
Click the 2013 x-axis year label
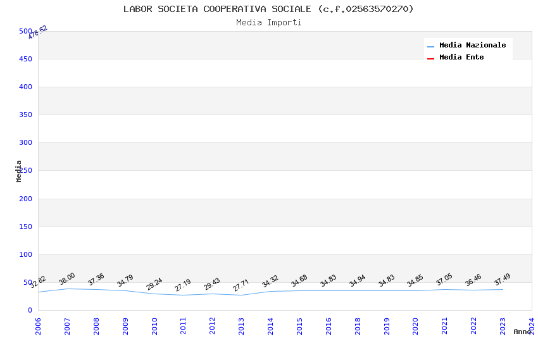point(241,326)
